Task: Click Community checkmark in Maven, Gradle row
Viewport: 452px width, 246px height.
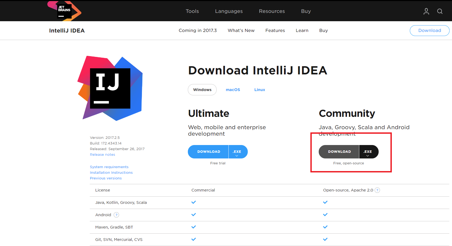Action: 325,227
